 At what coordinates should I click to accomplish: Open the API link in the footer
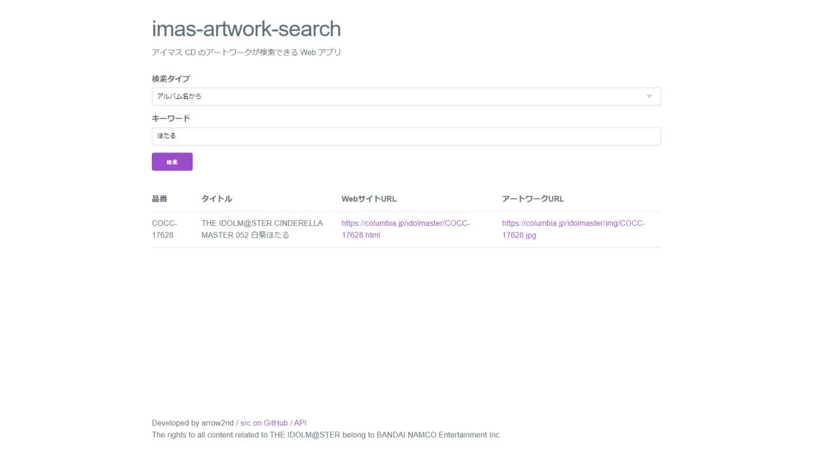(300, 423)
